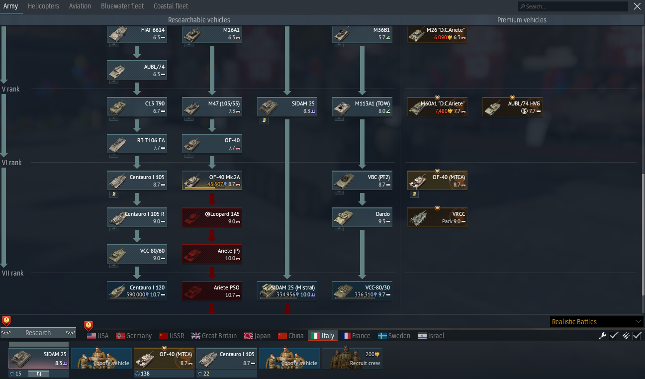Click the Leopard 1A5 locked vehicle icon

pyautogui.click(x=212, y=217)
